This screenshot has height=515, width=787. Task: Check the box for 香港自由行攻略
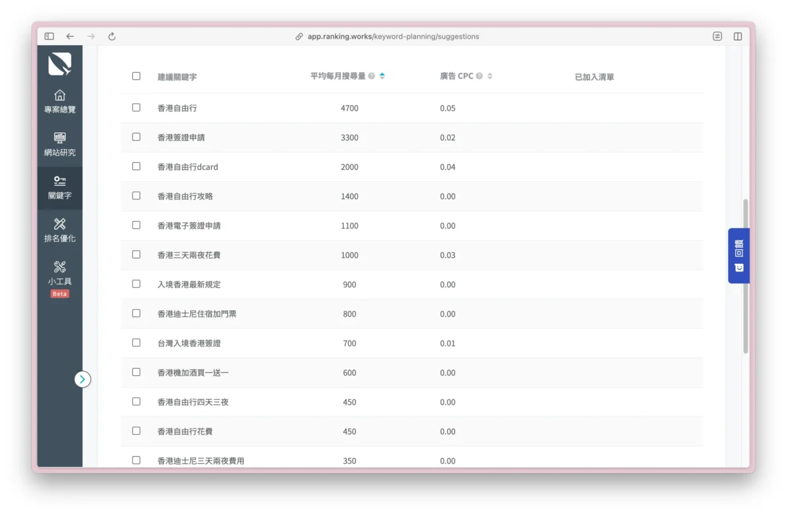136,196
